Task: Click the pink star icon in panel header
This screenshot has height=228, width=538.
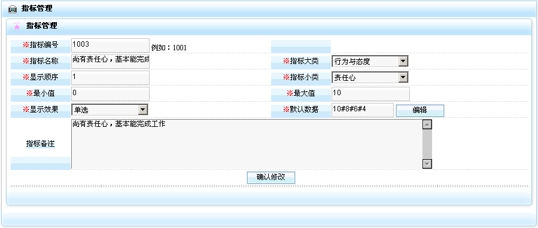Action: (x=17, y=26)
